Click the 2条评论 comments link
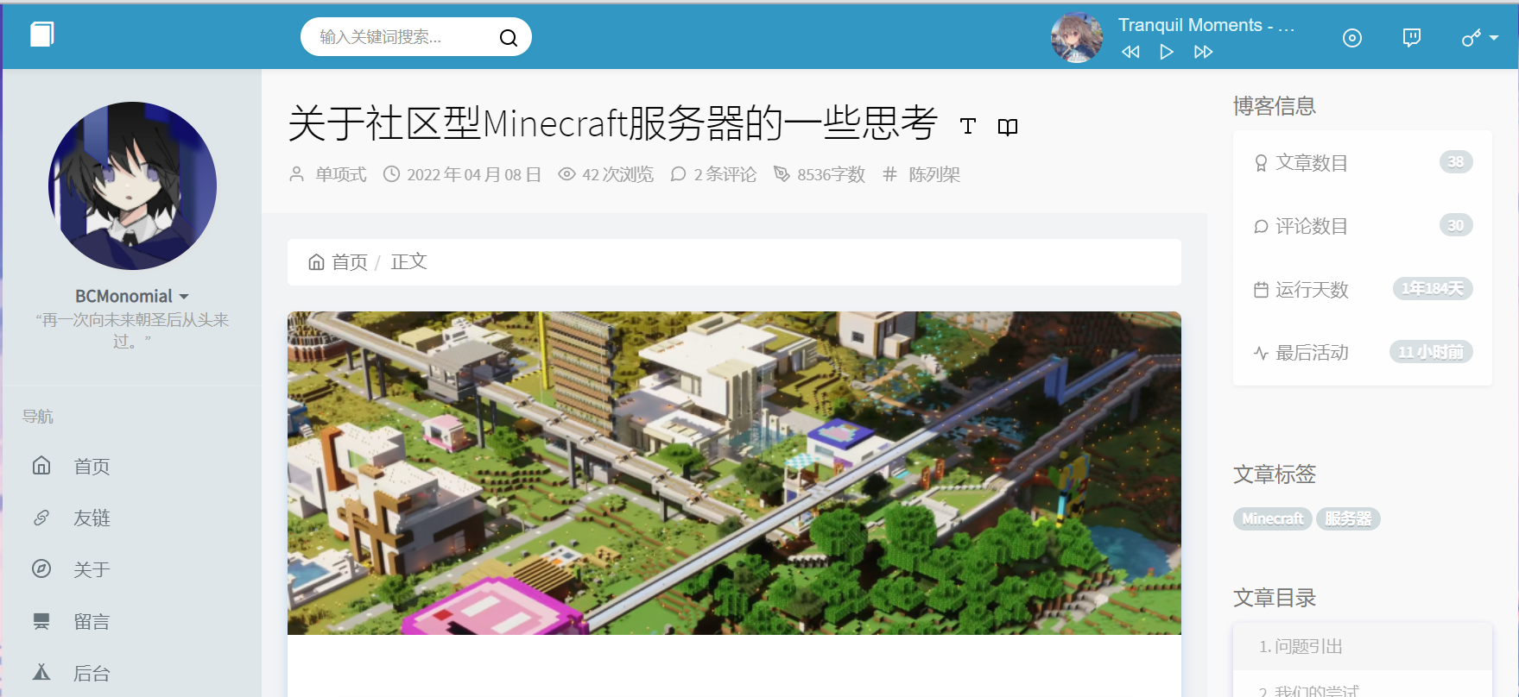 [725, 174]
